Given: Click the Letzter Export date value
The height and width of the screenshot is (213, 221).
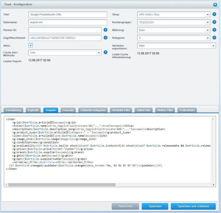Looking at the screenshot, I should coord(39,60).
